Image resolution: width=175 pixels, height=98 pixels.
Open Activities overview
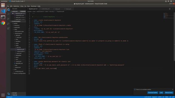(x=4, y=1)
